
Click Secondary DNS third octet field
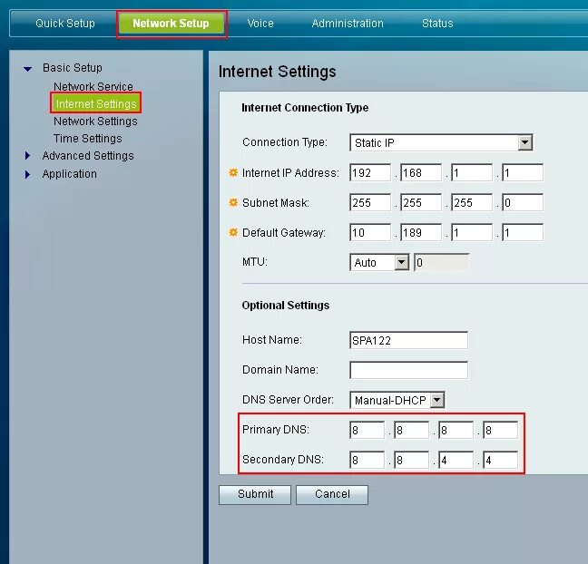(456, 460)
